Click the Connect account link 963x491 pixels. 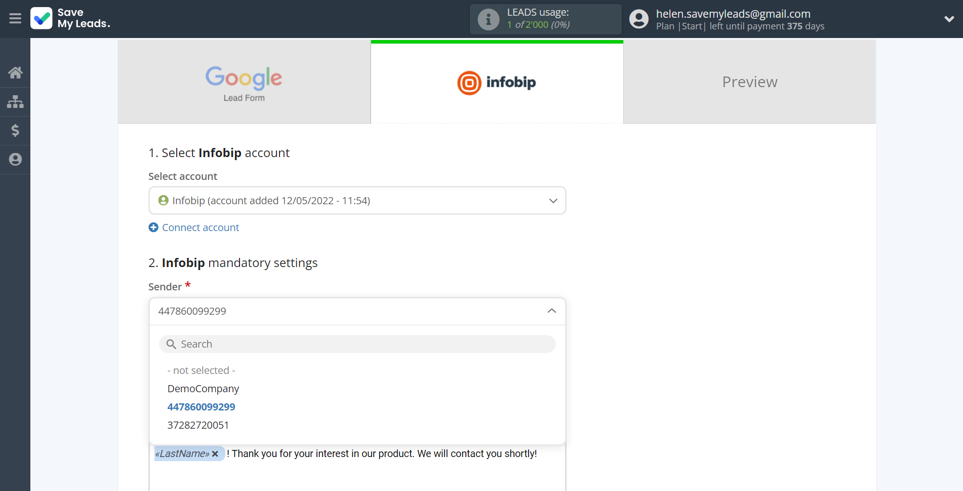(200, 228)
